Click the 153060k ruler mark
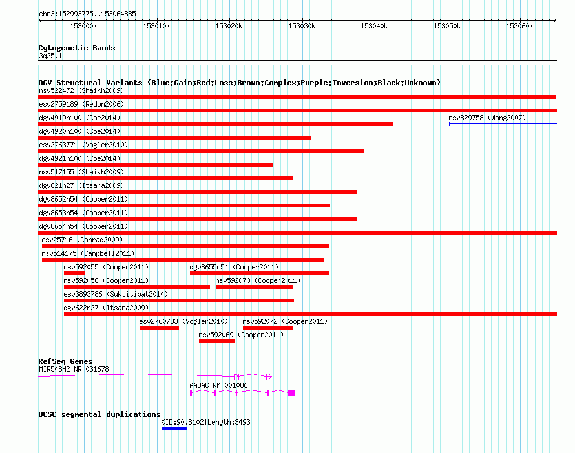The width and height of the screenshot is (575, 453). (x=519, y=26)
